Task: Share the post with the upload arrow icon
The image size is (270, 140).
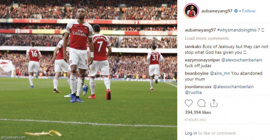Action: (x=214, y=103)
